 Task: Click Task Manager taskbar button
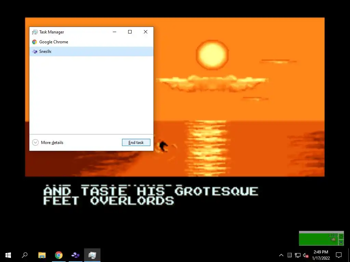coord(92,255)
